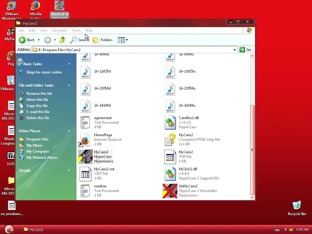This screenshot has height=234, width=312.
Task: Select the agreement text document icon
Action: pyautogui.click(x=85, y=122)
